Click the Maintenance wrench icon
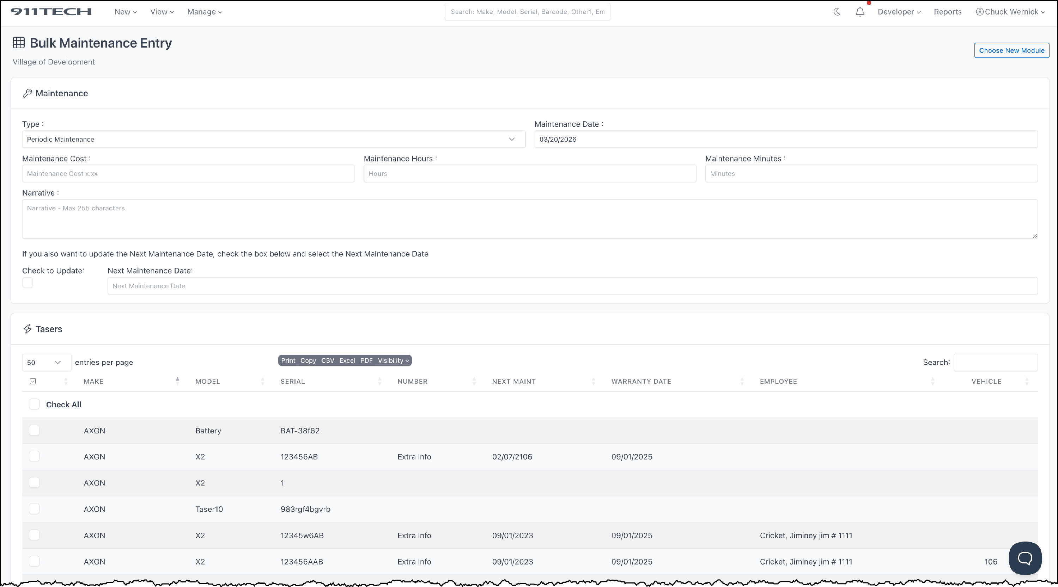The height and width of the screenshot is (587, 1058). click(28, 93)
